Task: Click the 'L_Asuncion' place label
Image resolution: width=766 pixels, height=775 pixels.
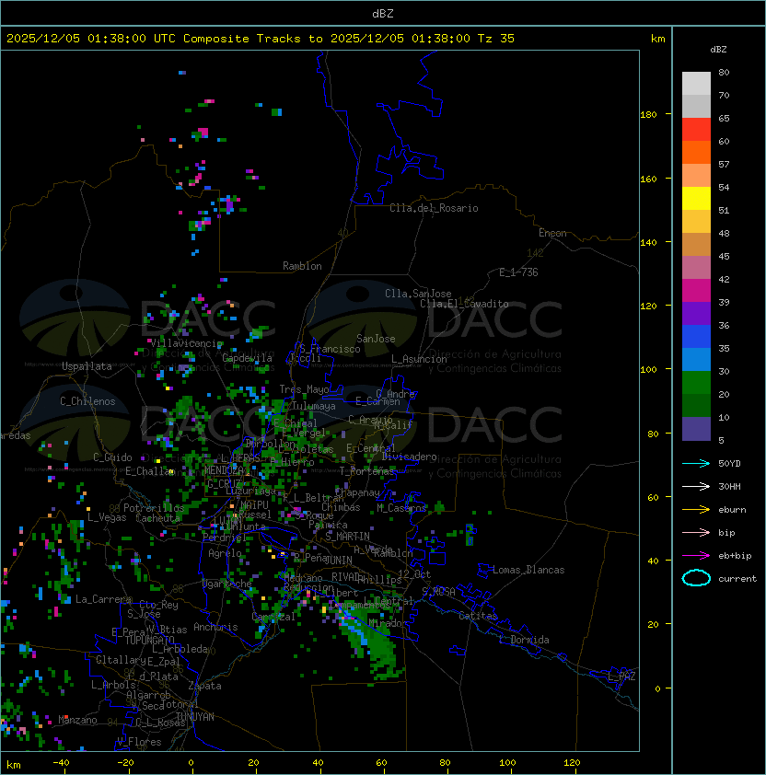Action: coord(419,359)
